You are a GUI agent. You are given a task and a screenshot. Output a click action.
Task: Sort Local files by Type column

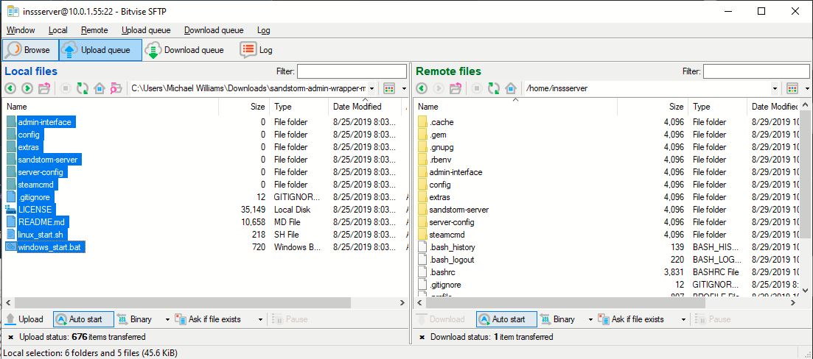coord(299,107)
